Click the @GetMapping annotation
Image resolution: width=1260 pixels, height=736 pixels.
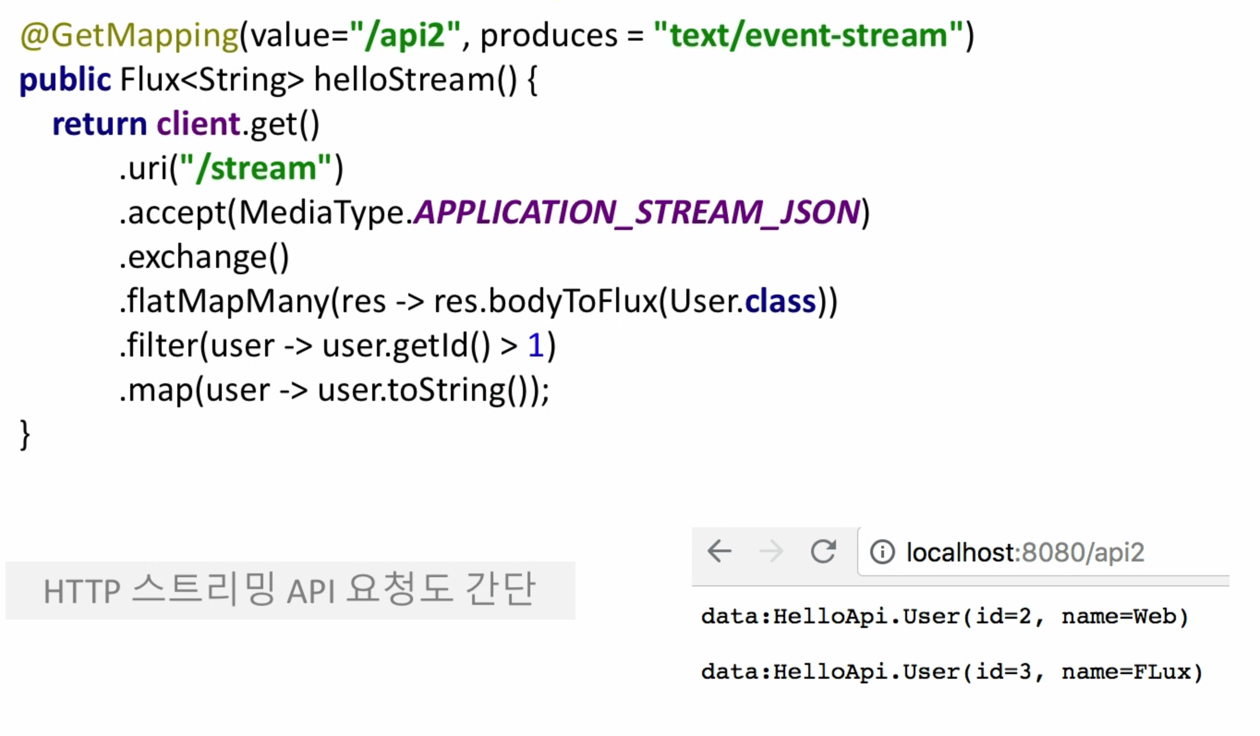point(129,36)
